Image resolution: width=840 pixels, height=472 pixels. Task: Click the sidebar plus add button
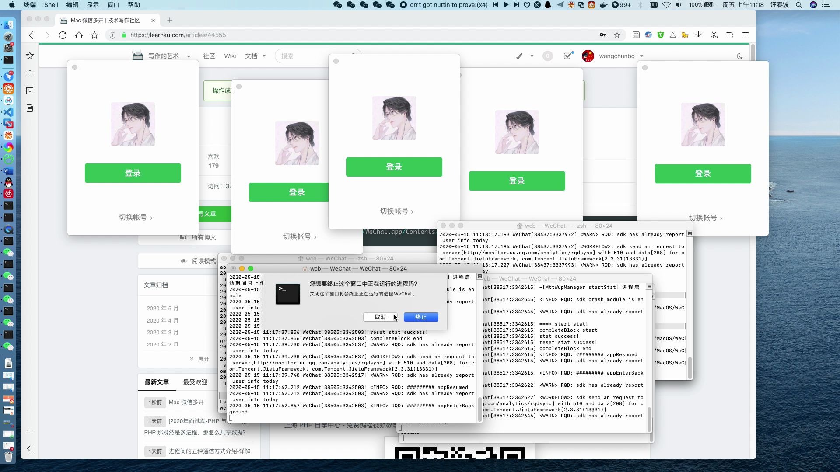tap(30, 430)
